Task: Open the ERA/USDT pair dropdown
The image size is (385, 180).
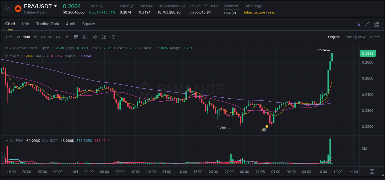Action: pyautogui.click(x=55, y=6)
